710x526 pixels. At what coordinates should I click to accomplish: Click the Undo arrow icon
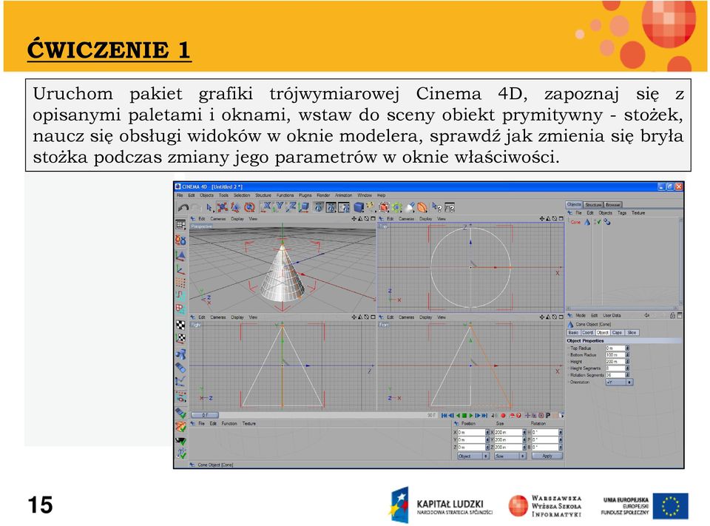[184, 207]
